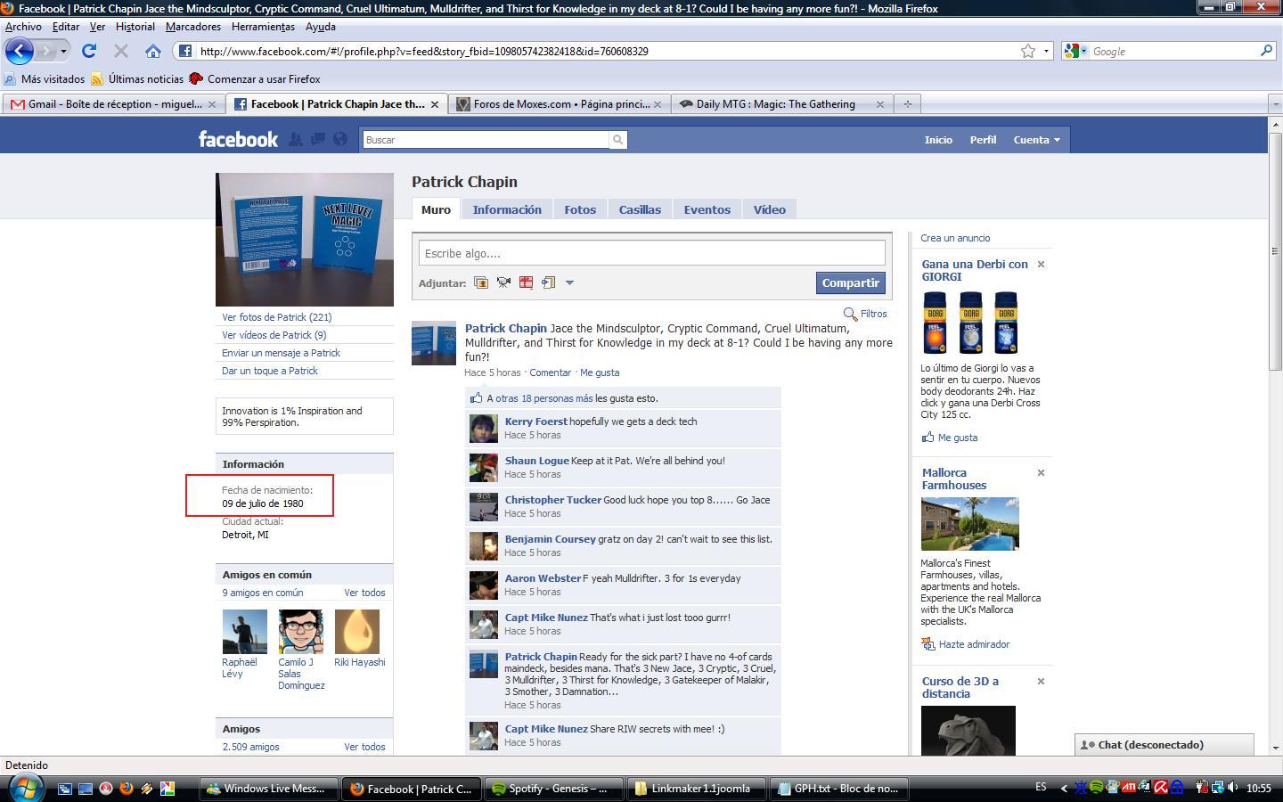Launch Firefox from quick launch bar
The image size is (1283, 802).
coord(127,789)
